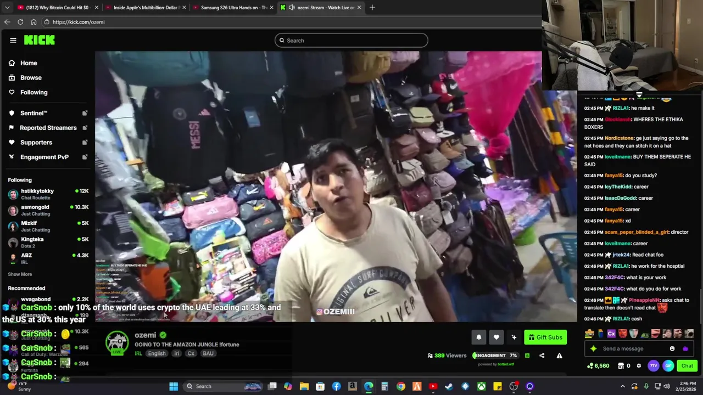Screen dimensions: 703x395
Task: Open Supporters in the sidebar
Action: point(36,143)
